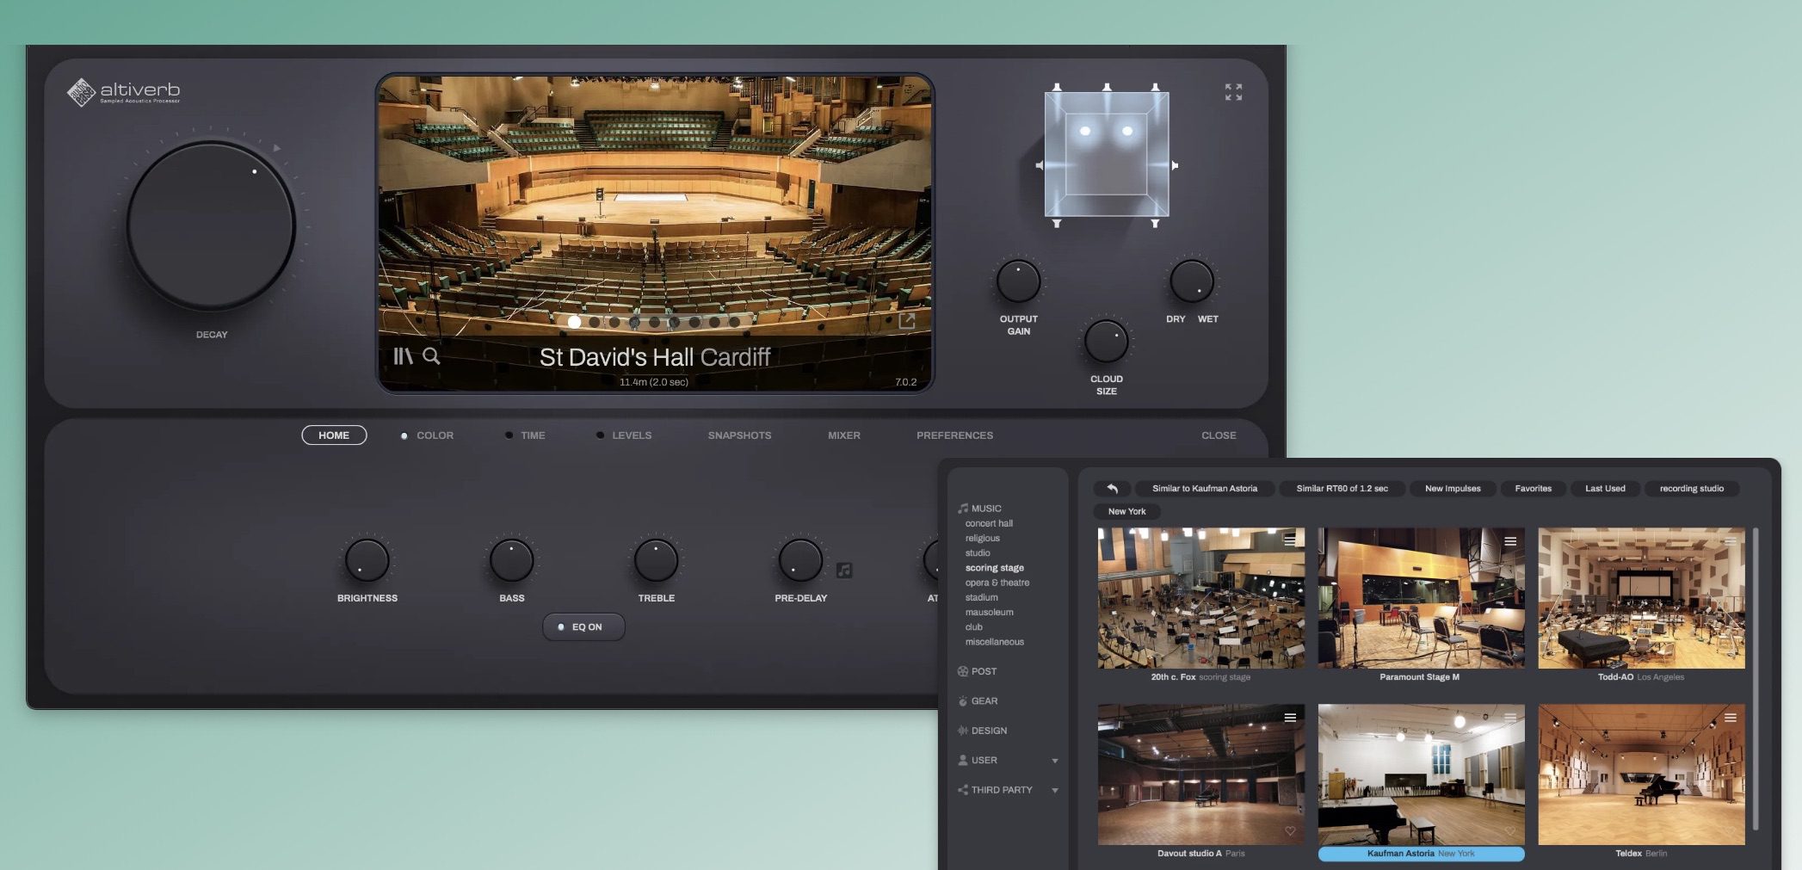Select the Todd-AO Los Angeles thumbnail
The image size is (1802, 870).
coord(1641,598)
